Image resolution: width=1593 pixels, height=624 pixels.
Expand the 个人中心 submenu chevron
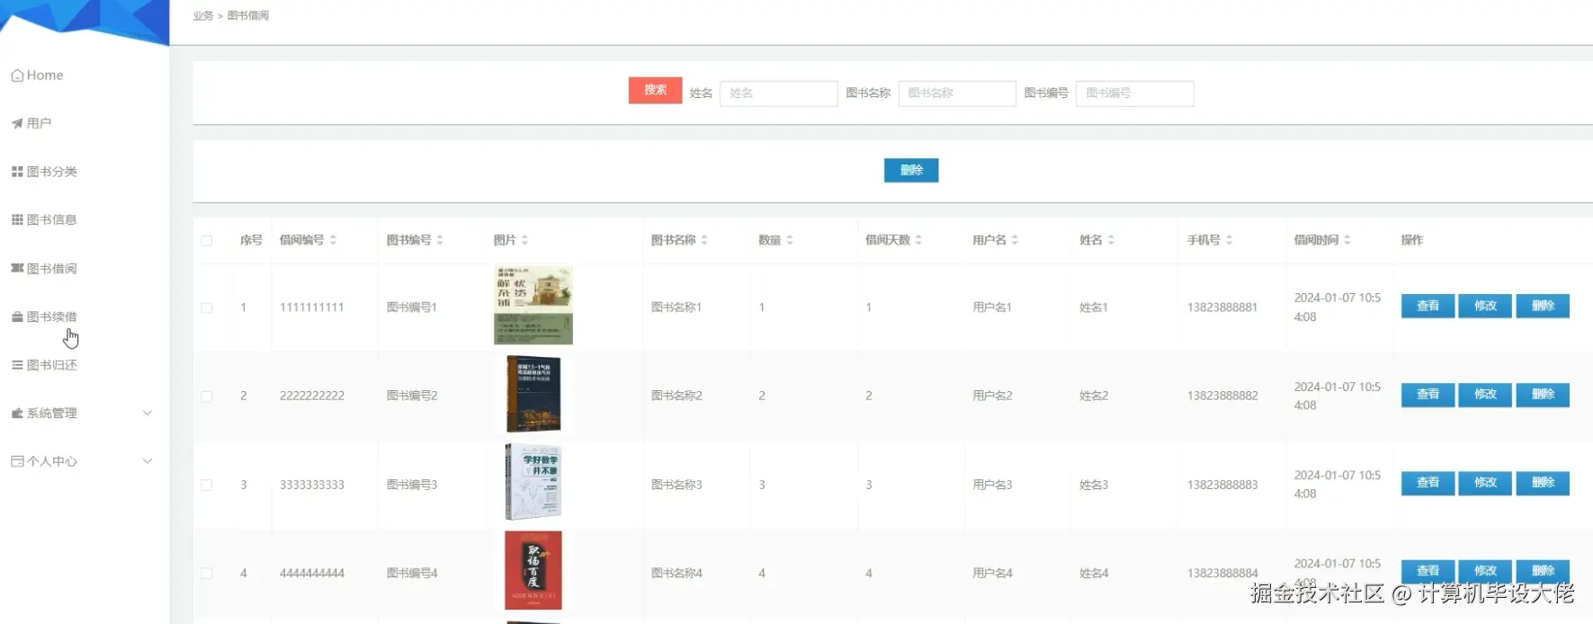(x=148, y=461)
